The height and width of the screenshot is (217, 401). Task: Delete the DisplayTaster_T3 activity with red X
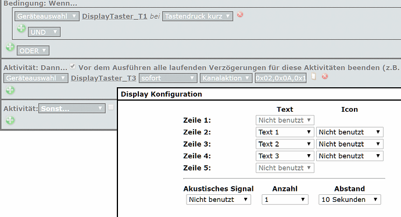[325, 76]
